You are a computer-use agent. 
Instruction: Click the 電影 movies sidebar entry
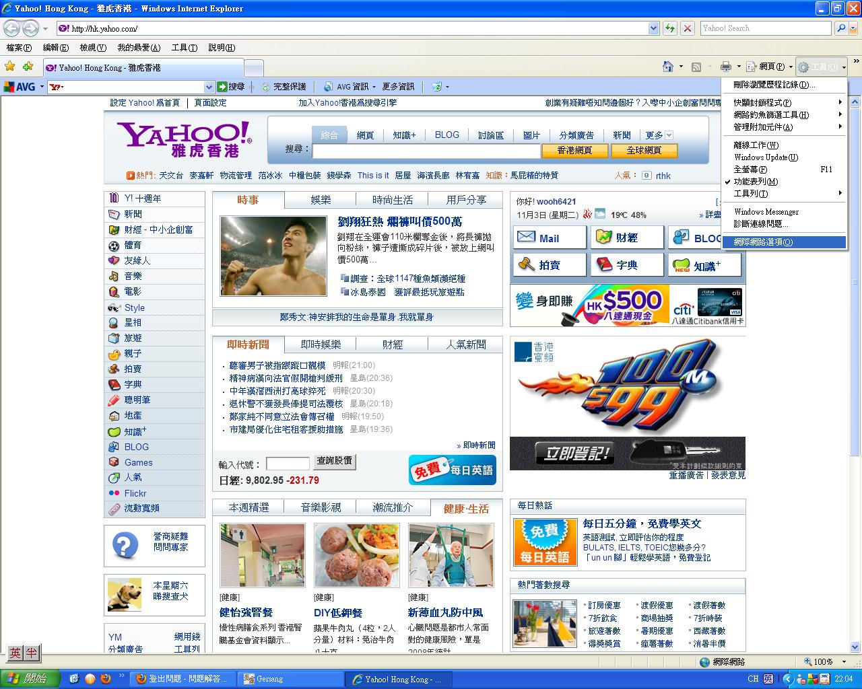(133, 291)
